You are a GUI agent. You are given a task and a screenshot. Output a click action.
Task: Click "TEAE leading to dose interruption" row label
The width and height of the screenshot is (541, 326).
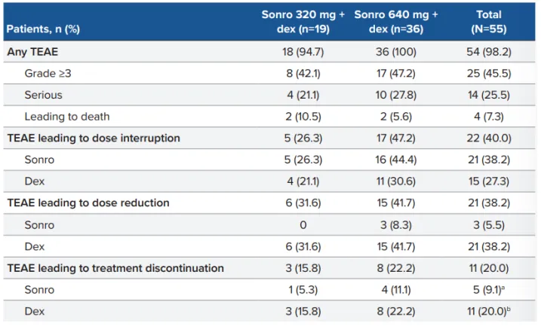coord(94,139)
